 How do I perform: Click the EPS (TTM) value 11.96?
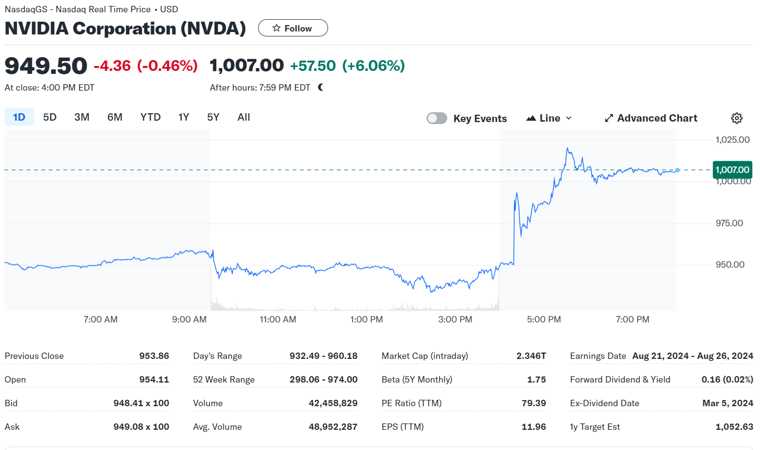(x=534, y=427)
